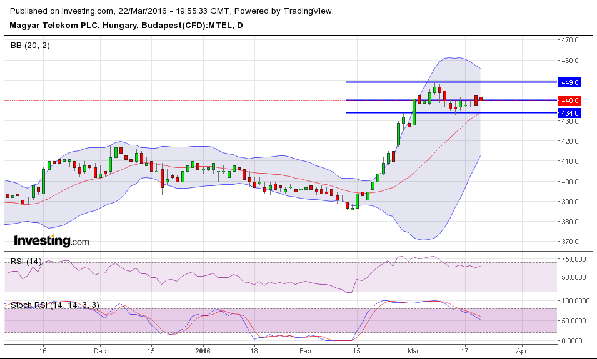Click the Feb label on the time axis
This screenshot has width=597, height=359.
[306, 352]
